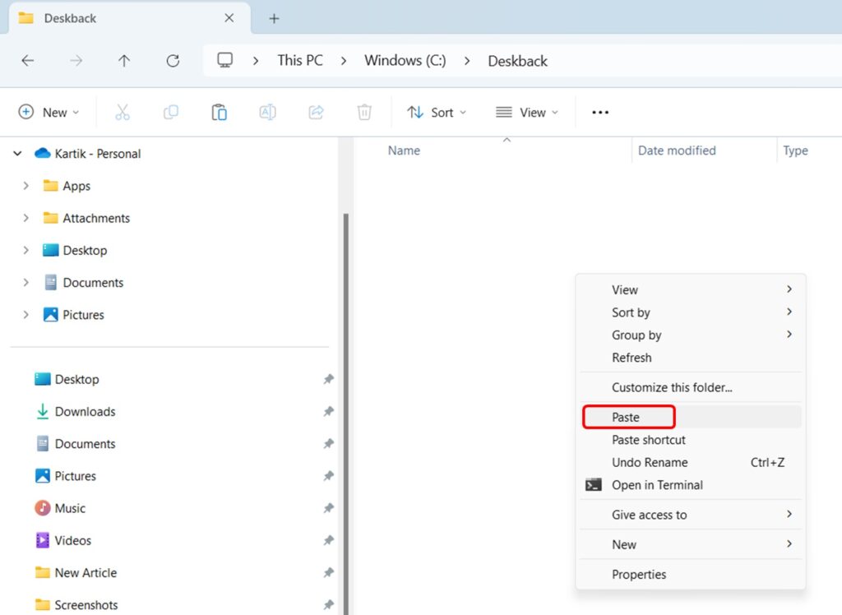Add a new tab with plus icon
This screenshot has height=615, width=842.
(x=274, y=18)
